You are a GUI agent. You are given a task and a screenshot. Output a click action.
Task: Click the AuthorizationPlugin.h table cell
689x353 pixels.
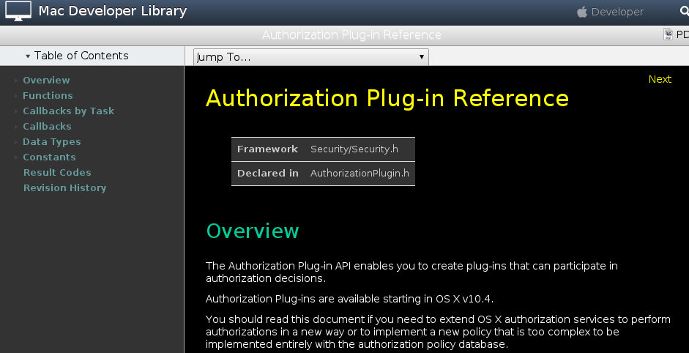[x=360, y=173]
